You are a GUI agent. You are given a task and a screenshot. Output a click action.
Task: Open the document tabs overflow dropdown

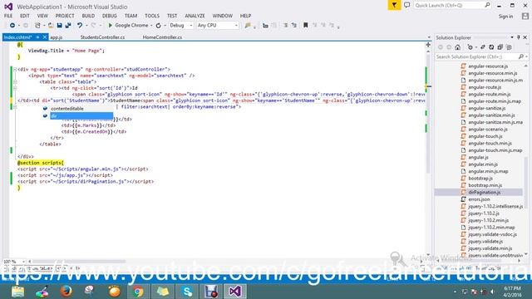point(429,37)
